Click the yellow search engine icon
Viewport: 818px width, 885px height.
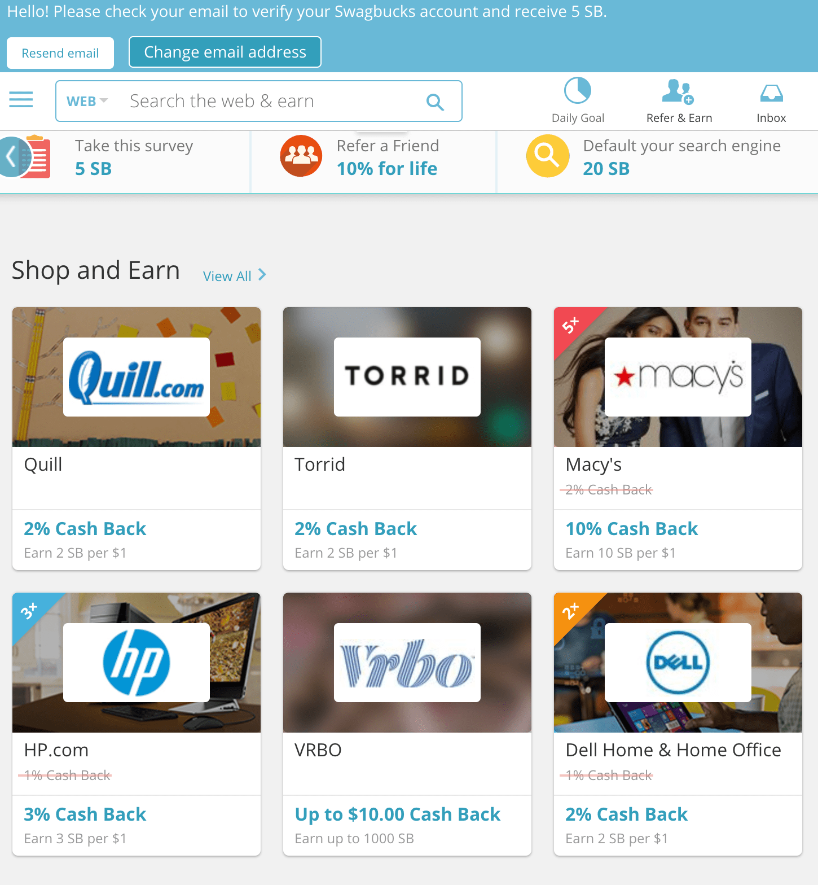click(547, 156)
